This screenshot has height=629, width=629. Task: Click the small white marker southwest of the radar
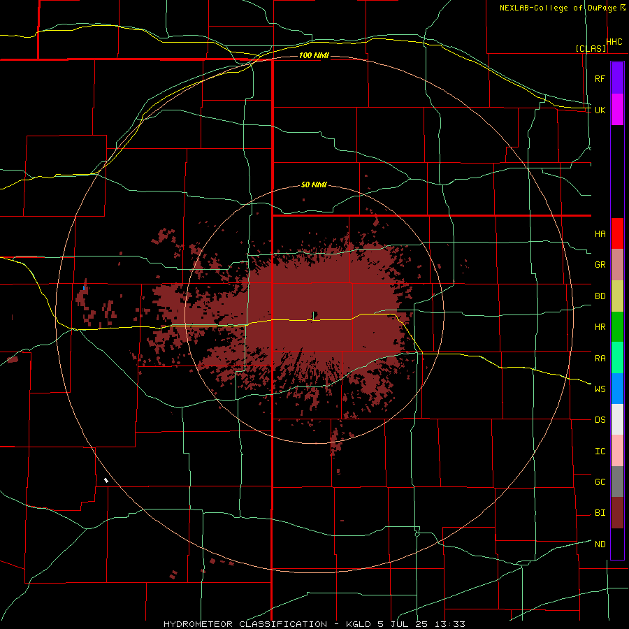click(106, 480)
